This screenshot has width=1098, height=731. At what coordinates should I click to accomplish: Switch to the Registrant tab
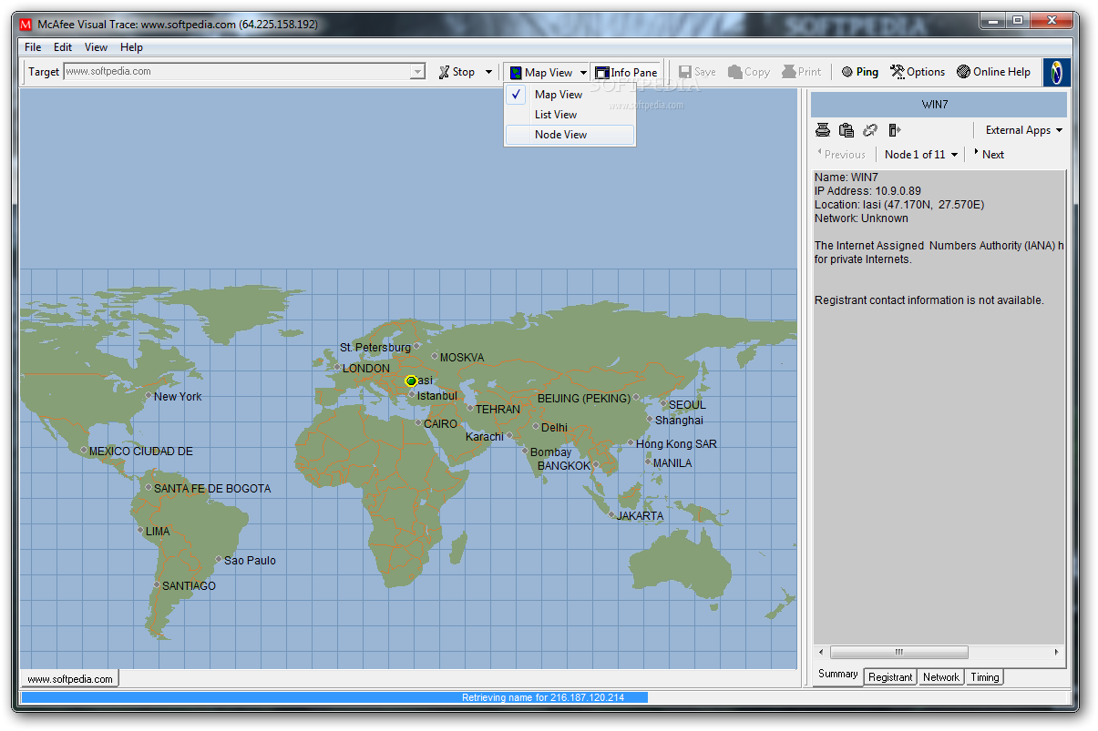[x=890, y=677]
